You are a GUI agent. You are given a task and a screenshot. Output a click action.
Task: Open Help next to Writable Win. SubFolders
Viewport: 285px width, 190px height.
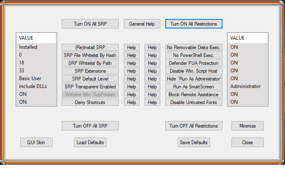(x=132, y=95)
